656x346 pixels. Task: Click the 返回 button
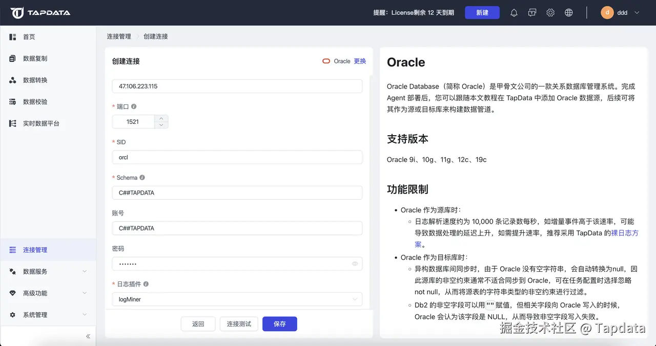click(x=198, y=324)
